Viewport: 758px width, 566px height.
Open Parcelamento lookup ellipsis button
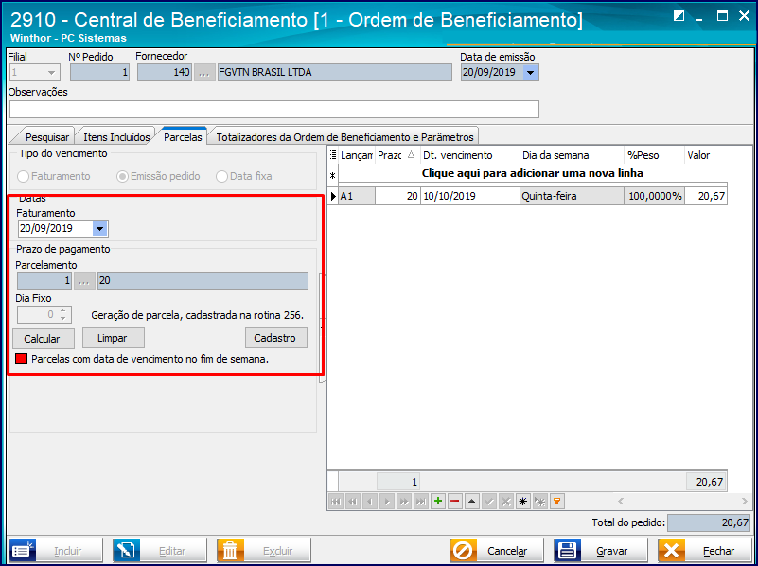tap(84, 280)
